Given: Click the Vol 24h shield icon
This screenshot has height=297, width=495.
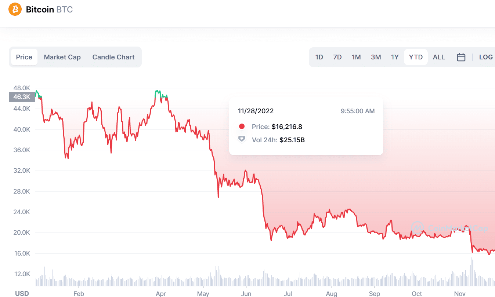Looking at the screenshot, I should (x=242, y=139).
